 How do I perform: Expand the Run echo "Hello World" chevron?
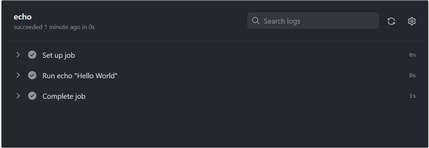[x=18, y=76]
